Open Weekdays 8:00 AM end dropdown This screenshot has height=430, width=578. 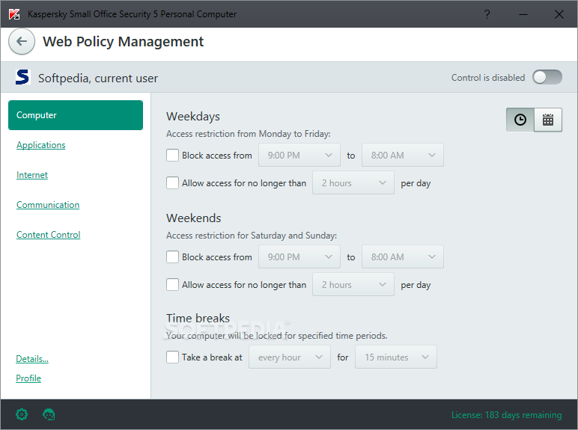tap(403, 155)
